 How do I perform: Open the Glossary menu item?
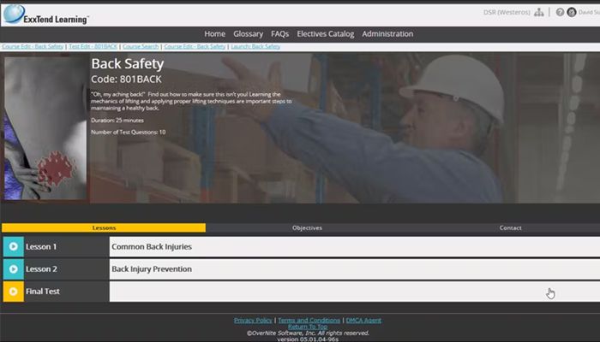tap(248, 34)
